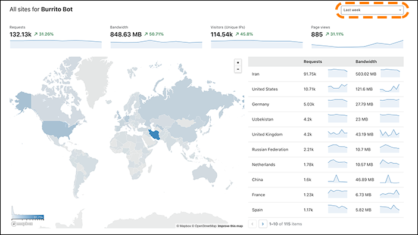Select the United States row
Image resolution: width=418 pixels, height=235 pixels.
coord(326,89)
